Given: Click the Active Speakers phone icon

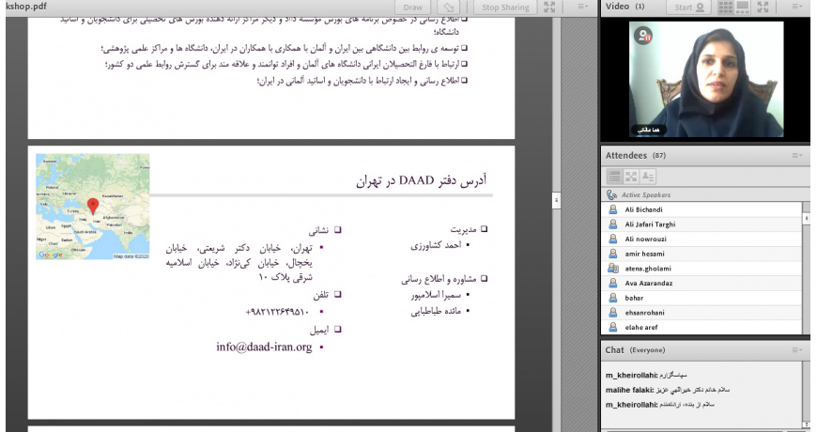Looking at the screenshot, I should pyautogui.click(x=611, y=195).
